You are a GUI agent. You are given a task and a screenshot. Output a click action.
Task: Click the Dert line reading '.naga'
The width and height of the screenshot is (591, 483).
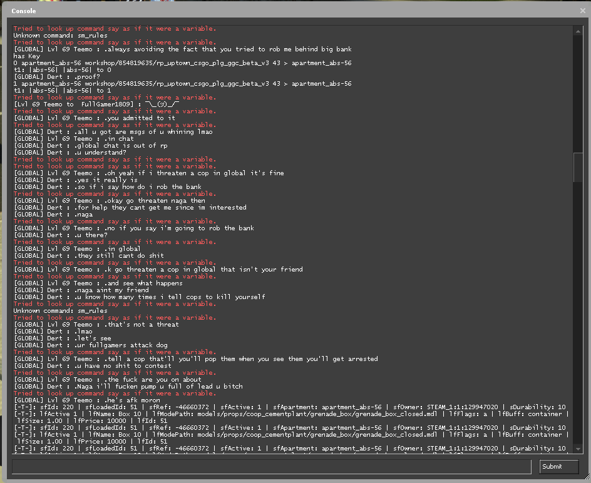[x=53, y=215]
